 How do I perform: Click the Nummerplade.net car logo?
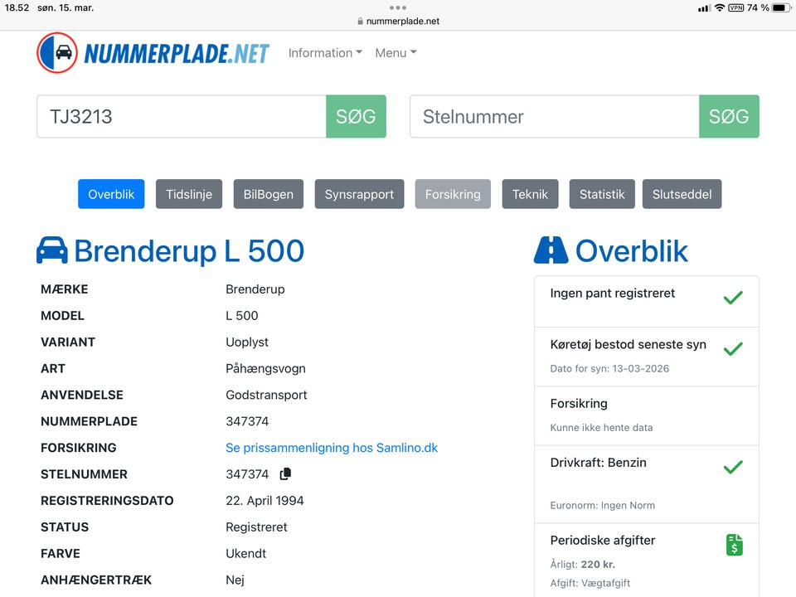pos(57,53)
